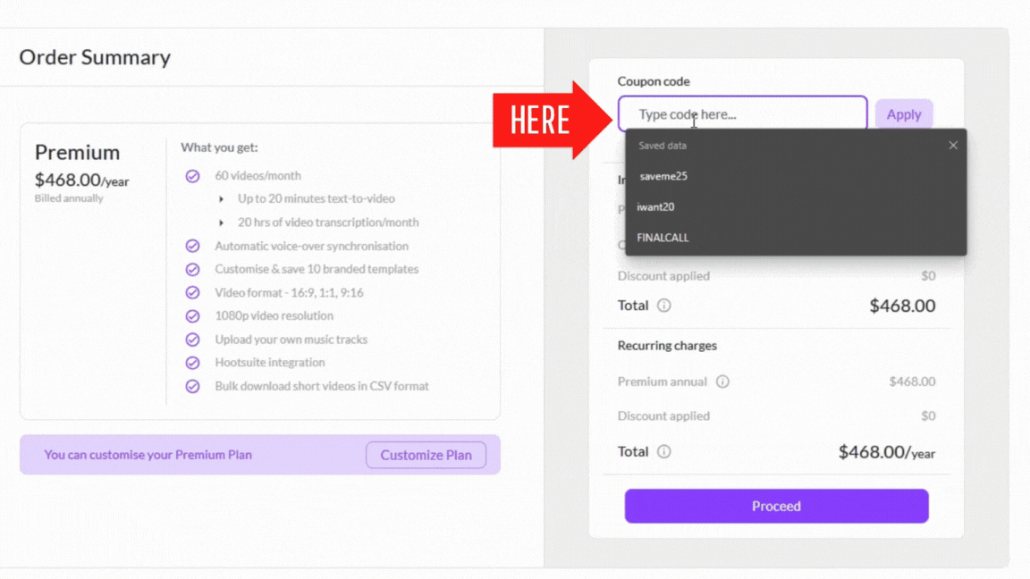Click checkmark beside Bulk download short videos
1030x579 pixels.
192,386
